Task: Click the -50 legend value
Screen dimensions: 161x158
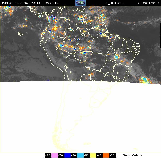Action: (86, 155)
